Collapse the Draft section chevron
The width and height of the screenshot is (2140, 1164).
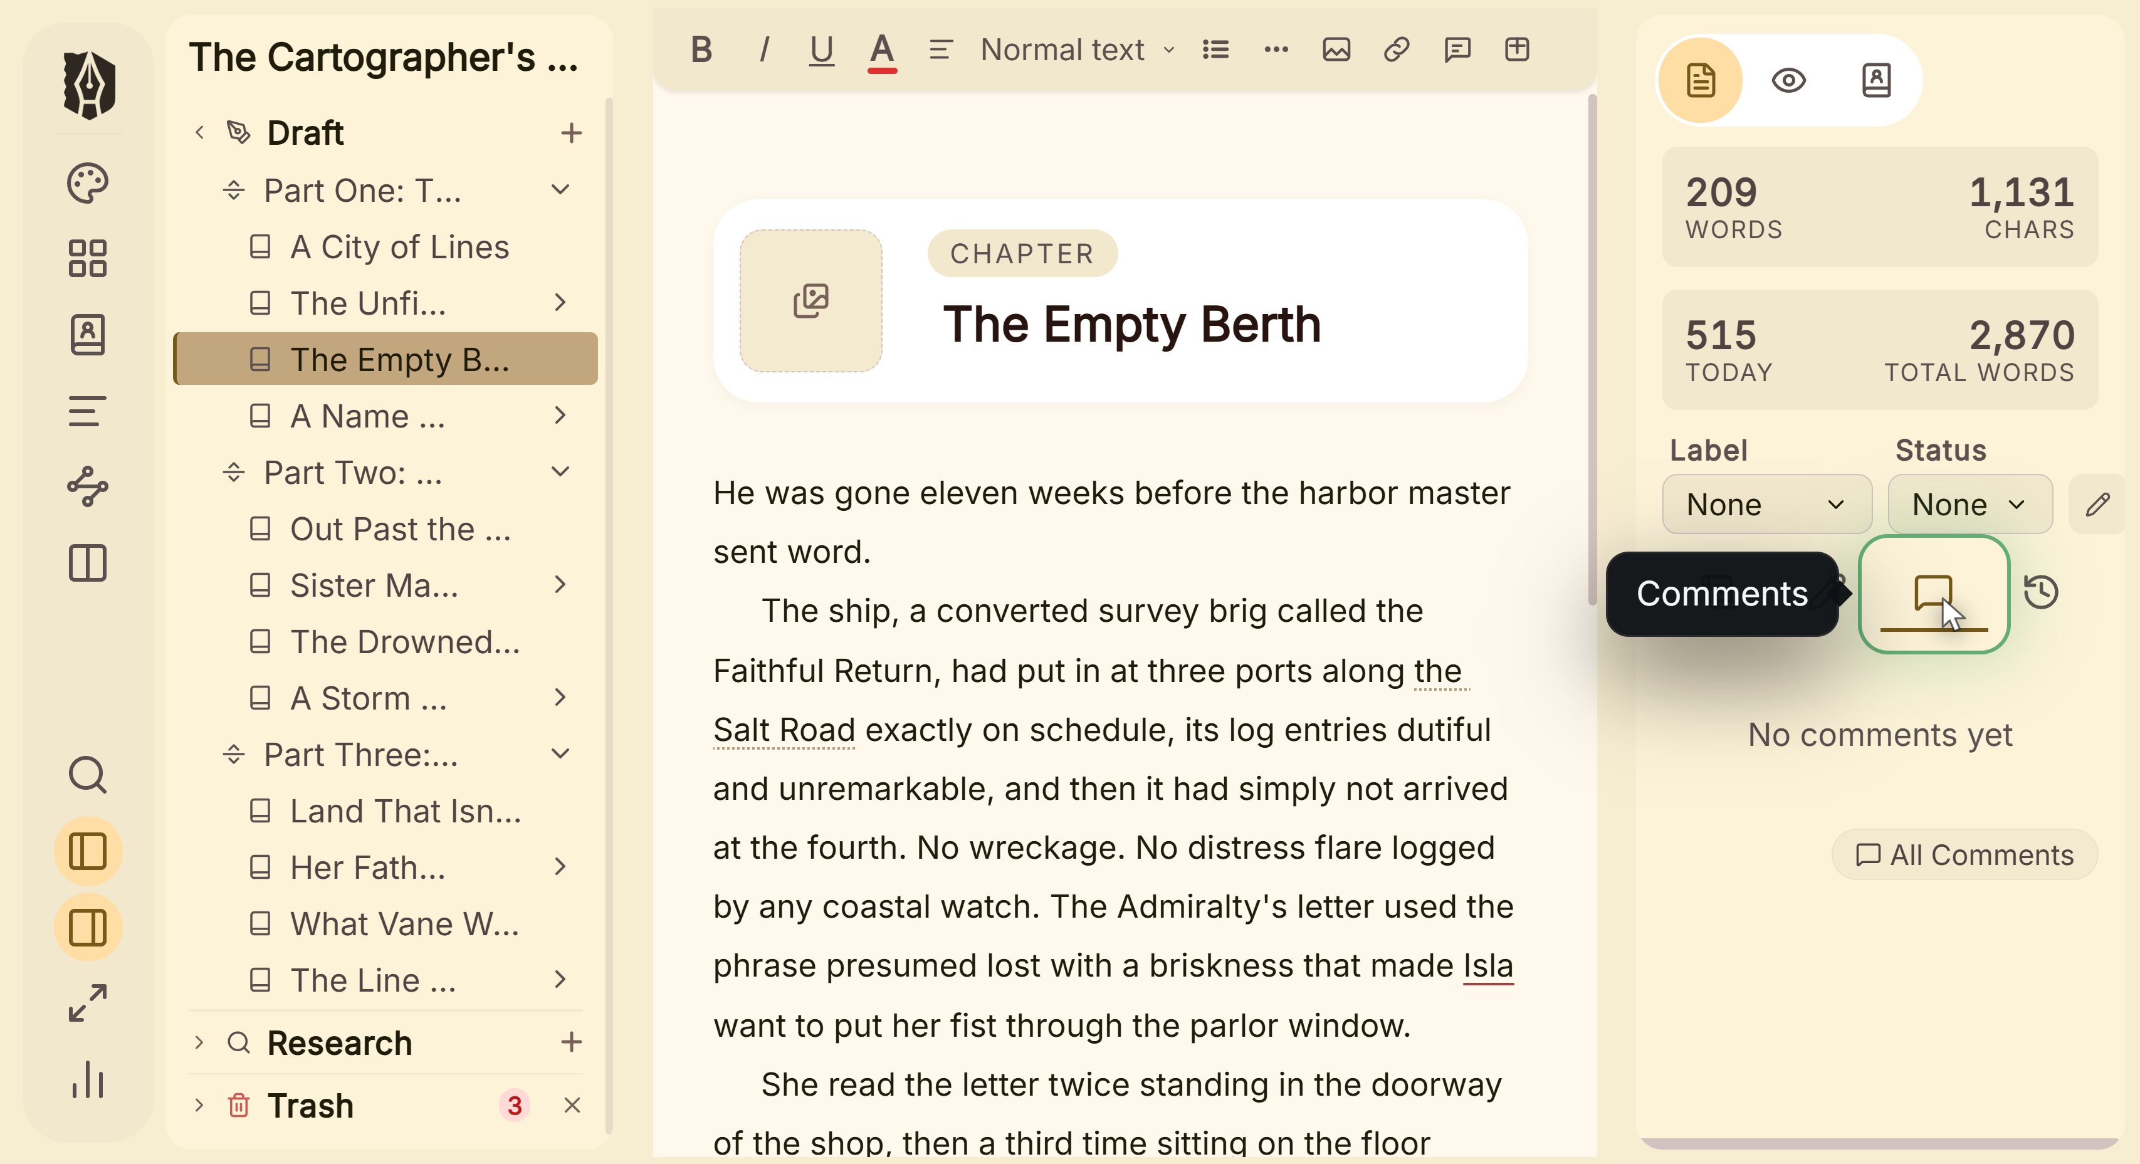(199, 132)
